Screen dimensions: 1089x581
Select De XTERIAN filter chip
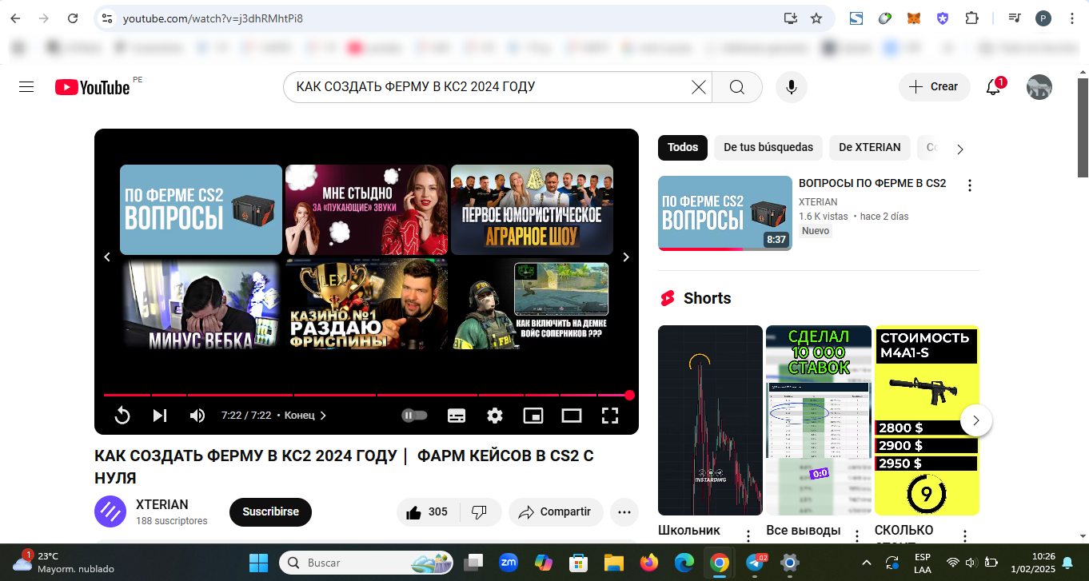pos(870,147)
